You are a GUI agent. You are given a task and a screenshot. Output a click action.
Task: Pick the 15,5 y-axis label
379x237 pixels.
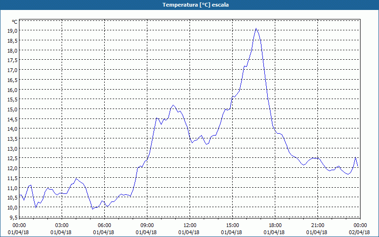pos(12,100)
